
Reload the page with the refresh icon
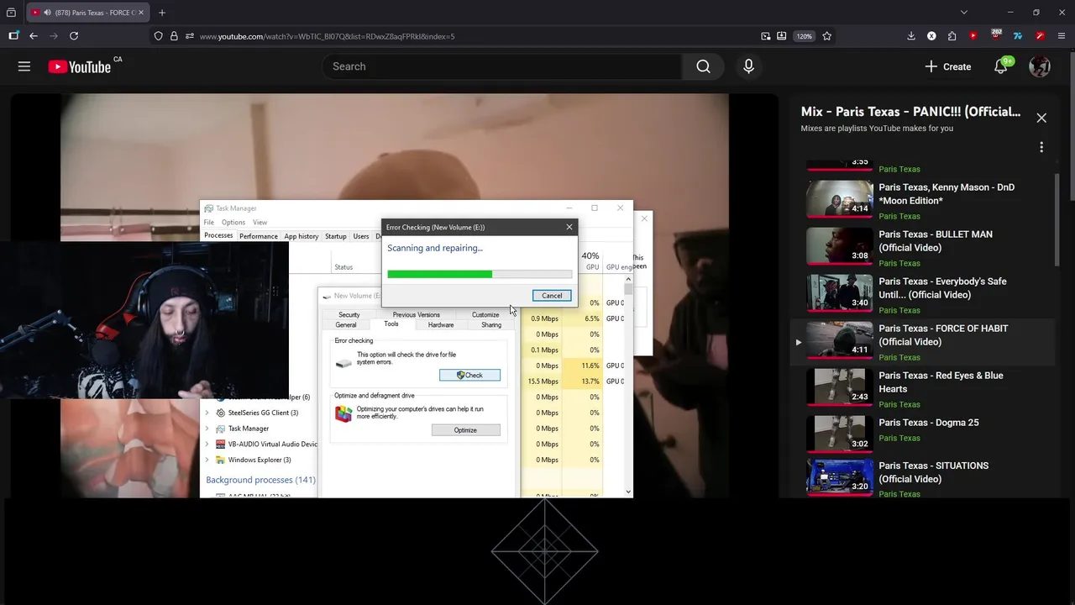coord(74,36)
